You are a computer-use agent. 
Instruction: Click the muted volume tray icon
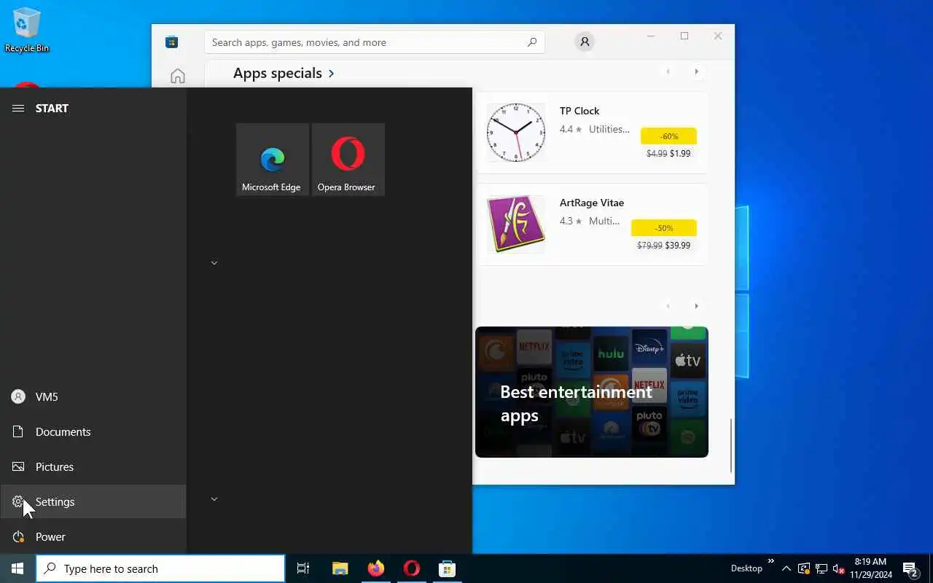pyautogui.click(x=838, y=568)
